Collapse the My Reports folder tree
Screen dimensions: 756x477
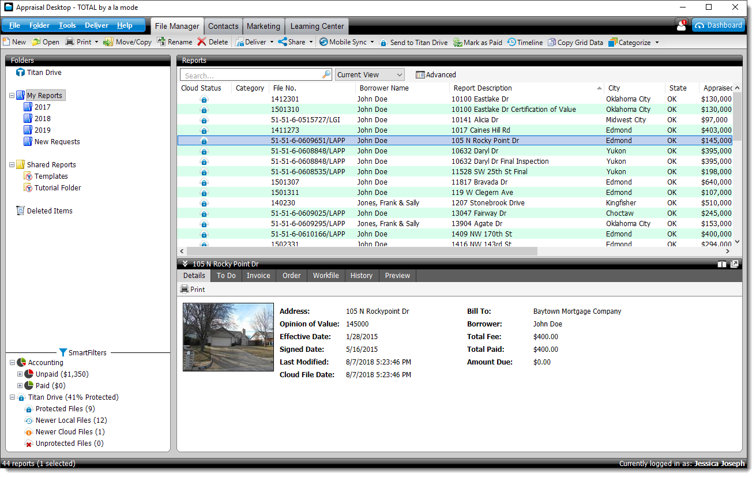click(x=12, y=96)
